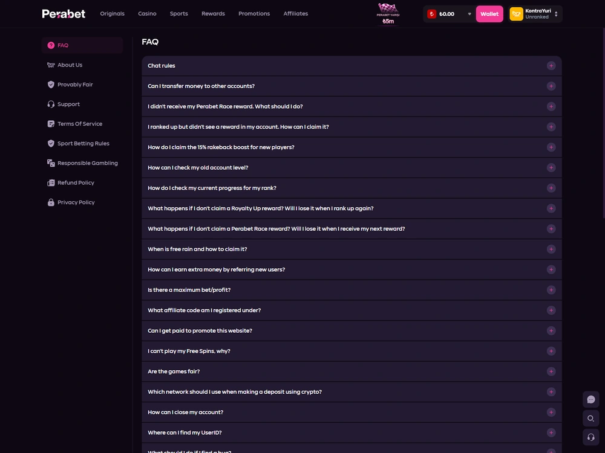Screen dimensions: 605x453
Task: Click the pink Wallet button
Action: tap(489, 14)
